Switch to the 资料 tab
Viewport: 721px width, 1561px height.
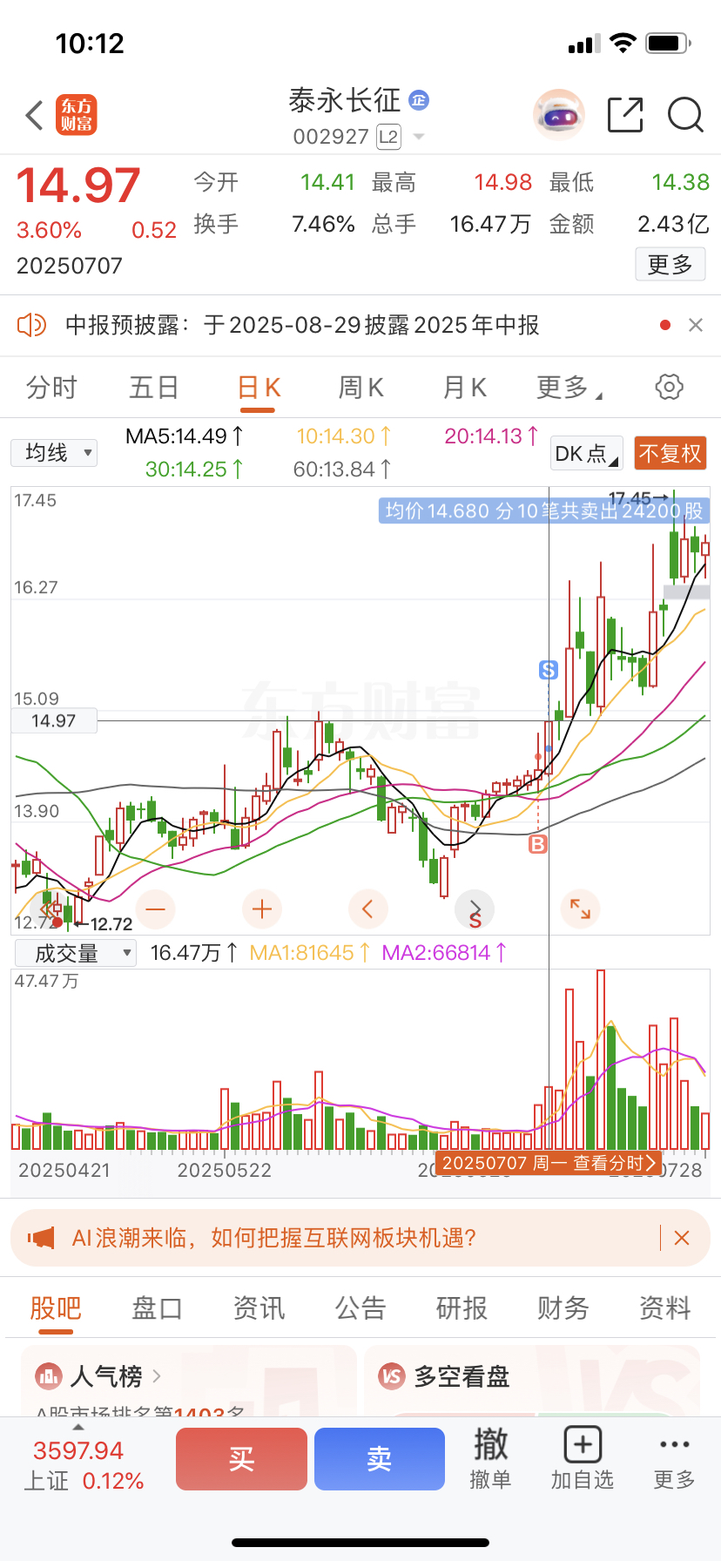click(x=665, y=1308)
